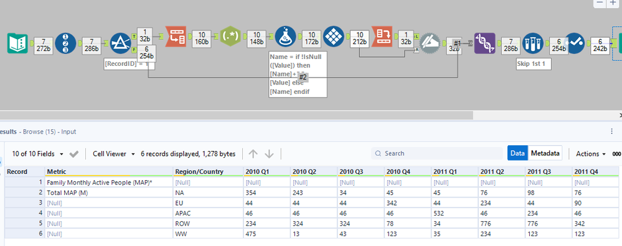Select the Sample test tubes tool
622x246 pixels.
pyautogui.click(x=533, y=43)
